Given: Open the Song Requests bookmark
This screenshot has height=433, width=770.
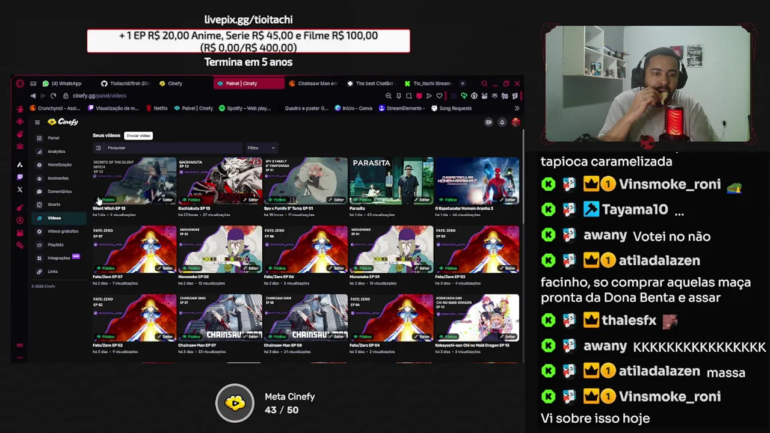Looking at the screenshot, I should (x=451, y=108).
